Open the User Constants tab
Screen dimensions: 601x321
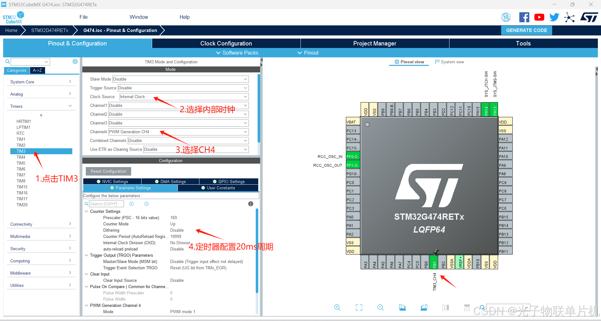(x=218, y=188)
